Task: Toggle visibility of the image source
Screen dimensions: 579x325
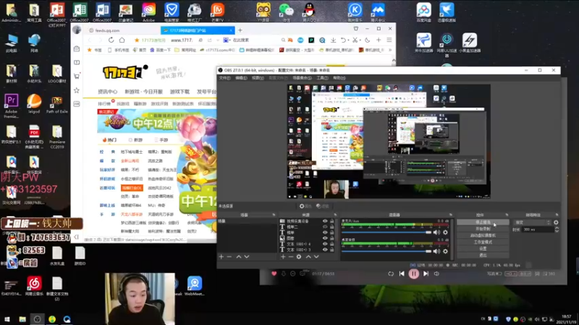Action: coord(325,238)
